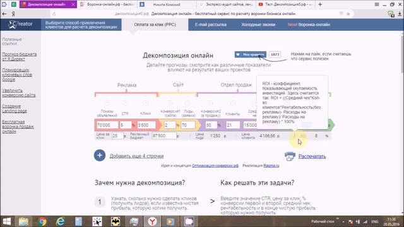The width and height of the screenshot is (404, 227).
Task: Click the help icon above 'Показы объявлений'
Action: click(x=107, y=103)
